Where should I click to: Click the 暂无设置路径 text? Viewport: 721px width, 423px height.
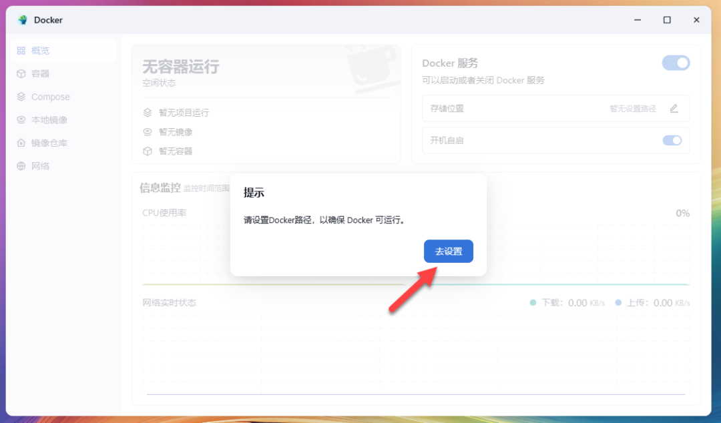pos(633,109)
